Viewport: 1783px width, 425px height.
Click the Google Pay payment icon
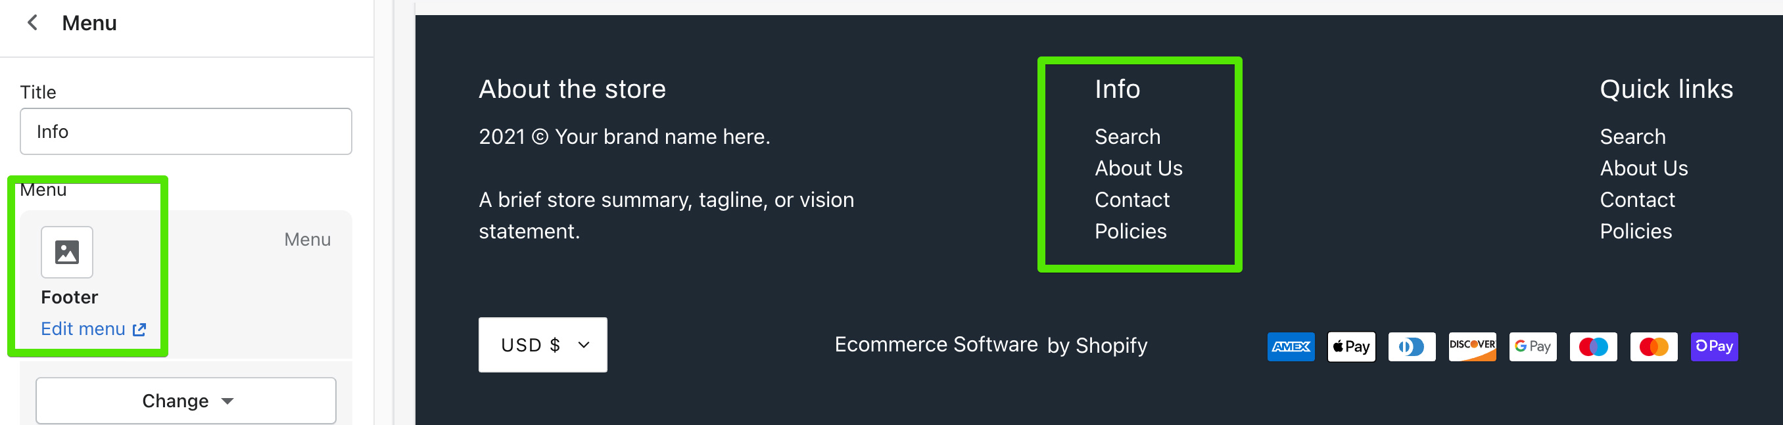(x=1533, y=346)
